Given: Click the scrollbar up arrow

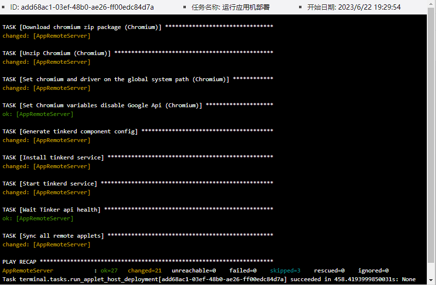Looking at the screenshot, I should click(431, 4).
